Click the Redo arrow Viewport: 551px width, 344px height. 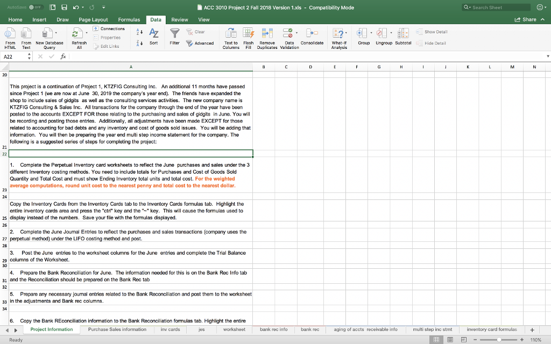(92, 7)
